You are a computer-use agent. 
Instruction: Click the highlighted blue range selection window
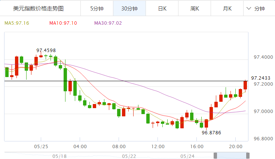tap(231, 155)
